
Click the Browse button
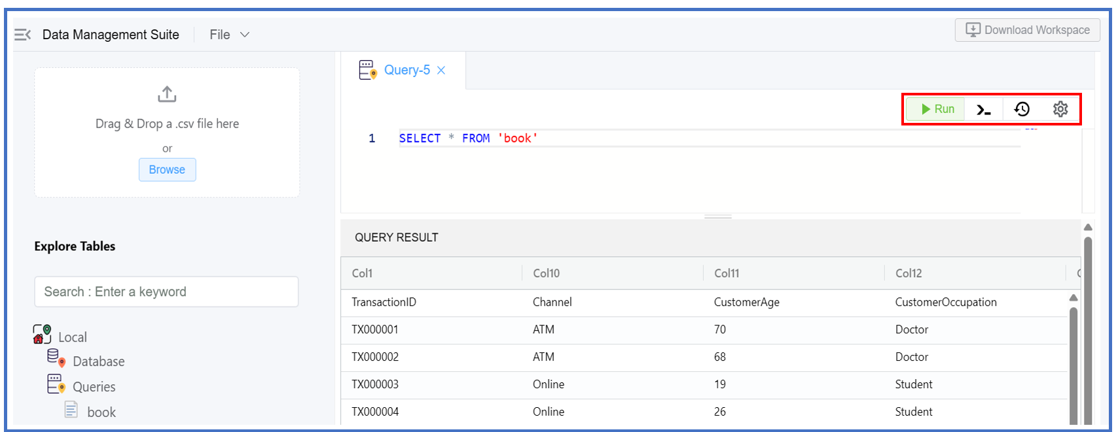point(167,170)
